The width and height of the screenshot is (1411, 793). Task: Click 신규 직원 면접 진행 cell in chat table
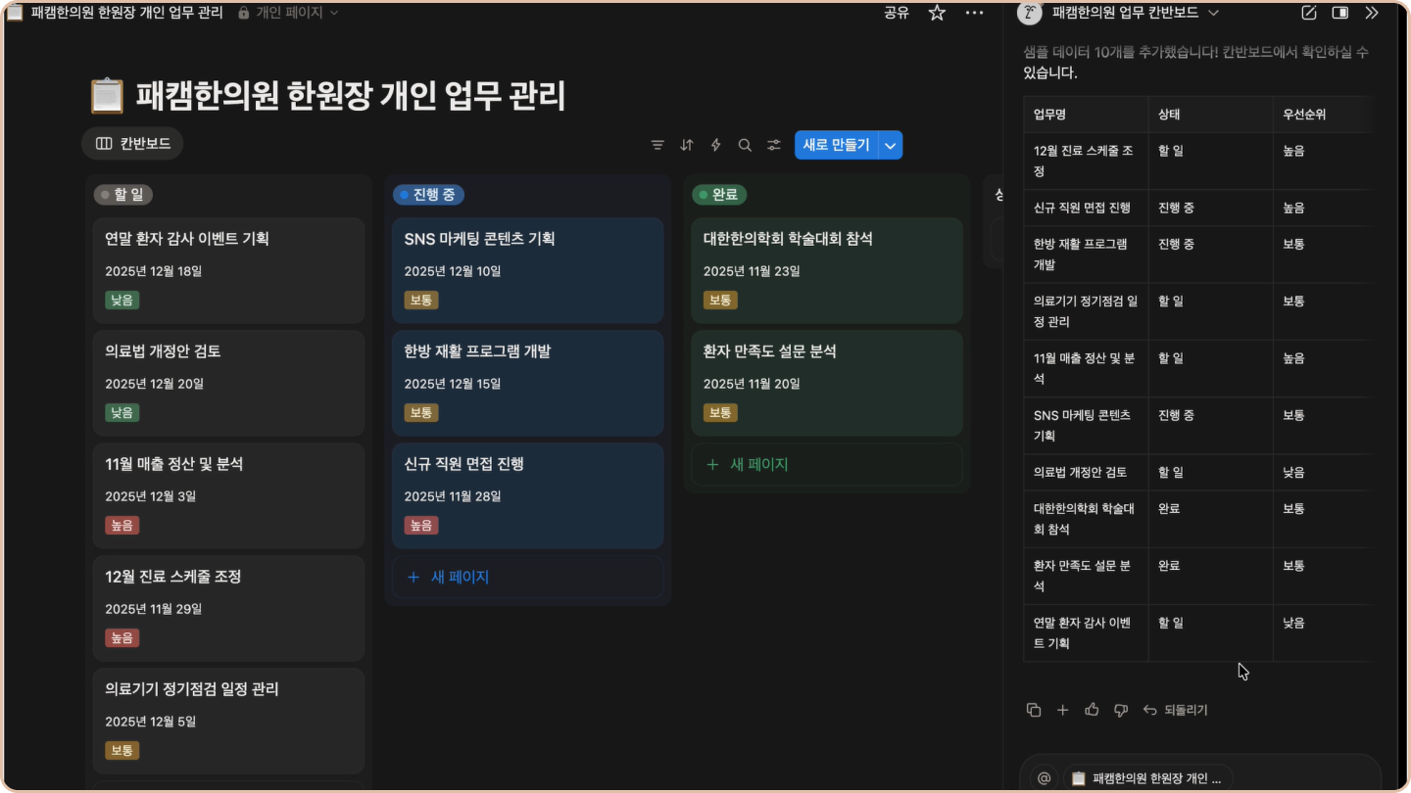tap(1086, 208)
